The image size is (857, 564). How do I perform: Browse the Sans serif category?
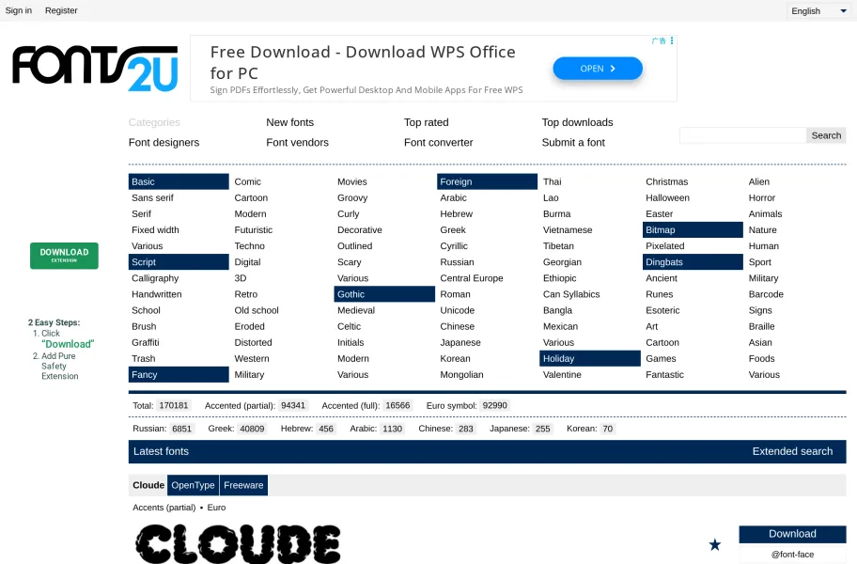(152, 197)
